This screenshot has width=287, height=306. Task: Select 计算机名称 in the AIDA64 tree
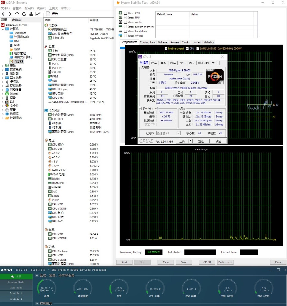click(x=21, y=37)
